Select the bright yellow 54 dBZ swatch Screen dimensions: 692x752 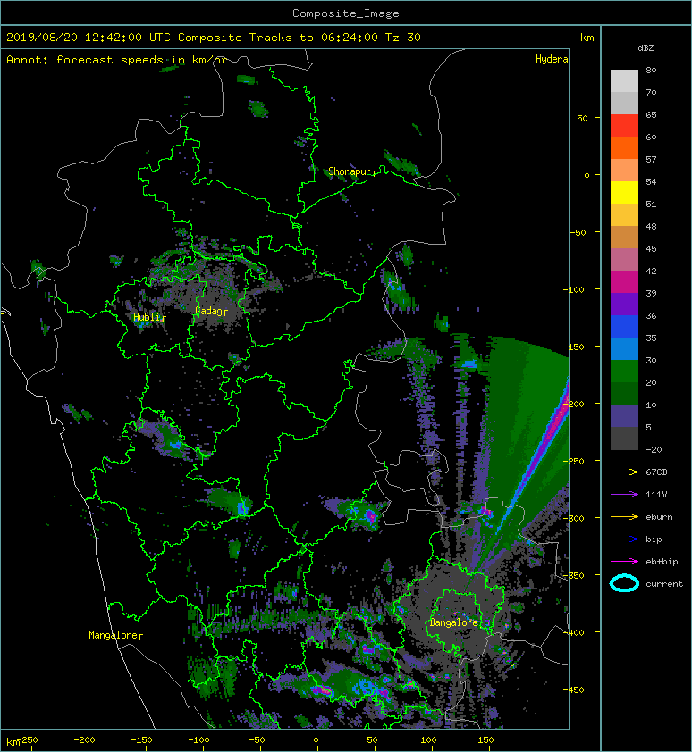(624, 192)
